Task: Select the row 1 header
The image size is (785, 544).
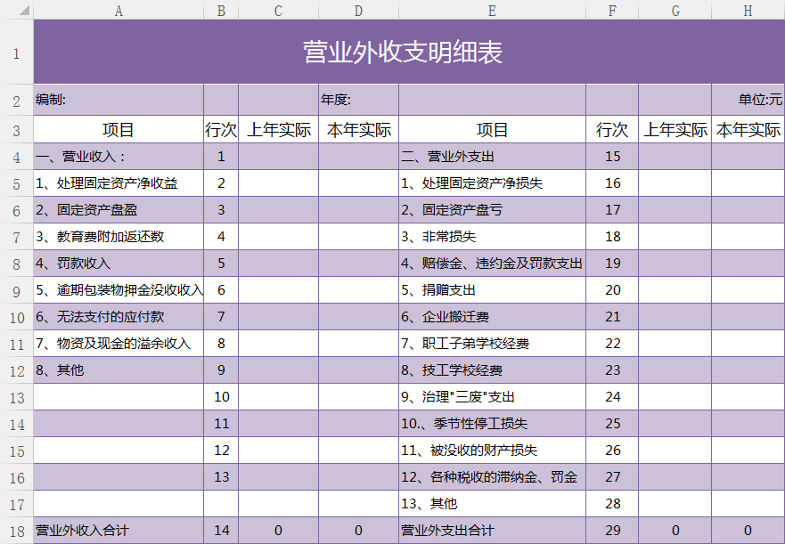Action: [16, 53]
